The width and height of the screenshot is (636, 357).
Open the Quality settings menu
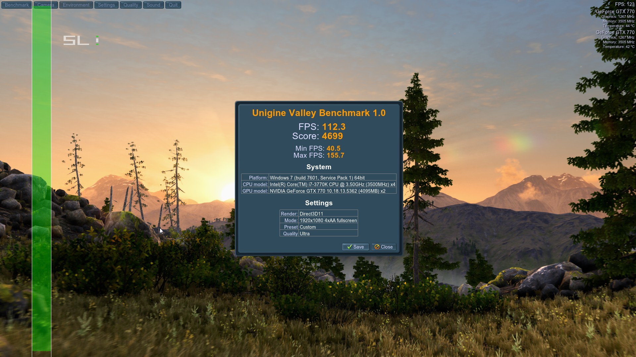coord(131,5)
